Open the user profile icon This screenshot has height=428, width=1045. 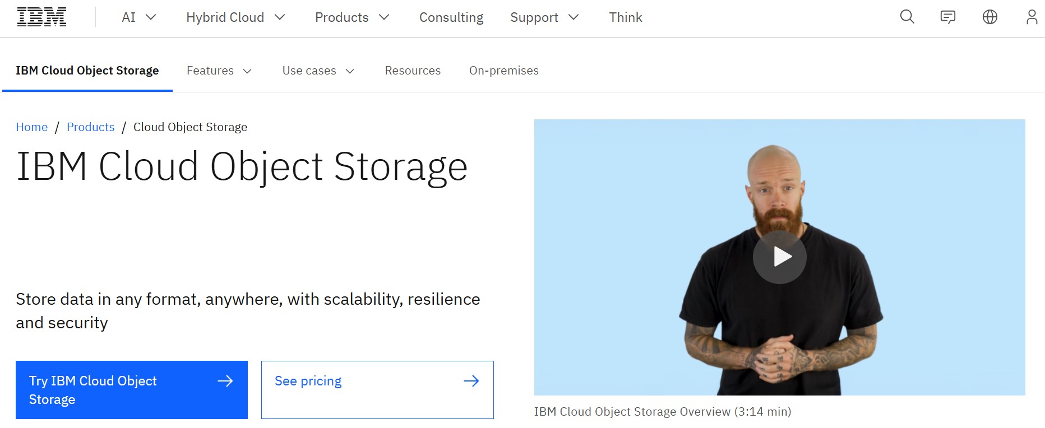[x=1032, y=17]
